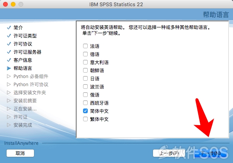The image size is (233, 163).
Task: Click the checkmark icon beside 许可证服务器
Action: click(9, 52)
